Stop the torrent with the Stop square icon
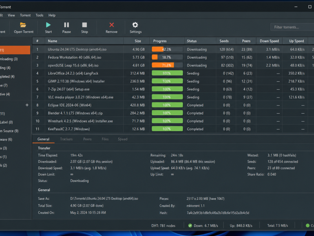This screenshot has width=314, height=236. (84, 25)
